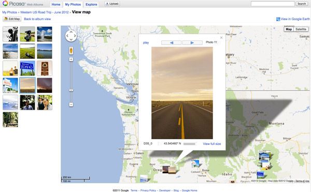The width and height of the screenshot is (311, 192).
Task: Click Back to album view link
Action: [x=37, y=19]
